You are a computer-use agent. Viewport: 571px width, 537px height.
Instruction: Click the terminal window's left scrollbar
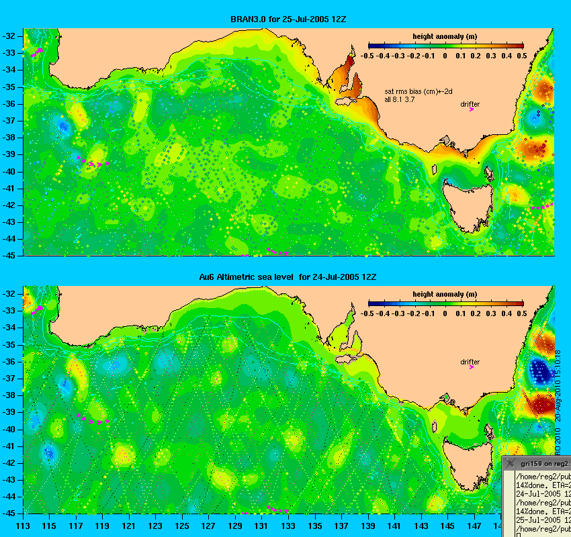[509, 504]
